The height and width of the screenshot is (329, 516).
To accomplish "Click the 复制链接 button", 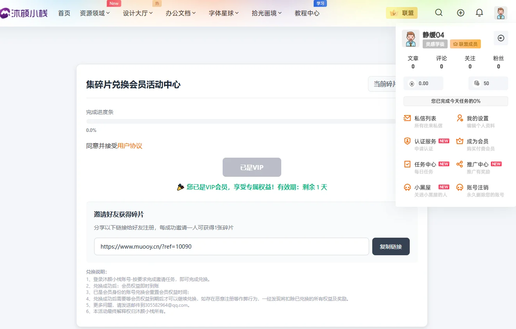I will coord(391,247).
